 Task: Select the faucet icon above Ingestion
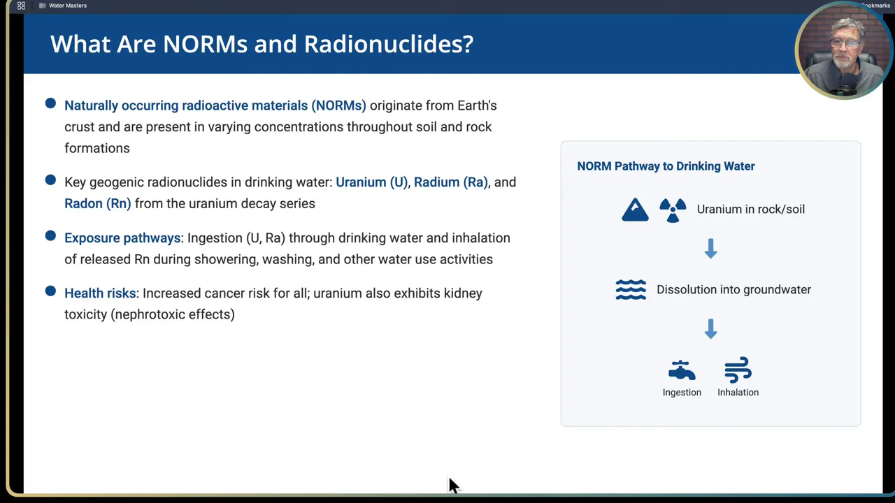pos(682,370)
